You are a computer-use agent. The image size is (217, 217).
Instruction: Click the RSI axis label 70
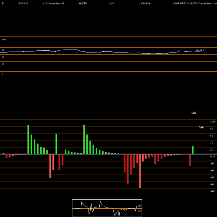pyautogui.click(x=3, y=50)
